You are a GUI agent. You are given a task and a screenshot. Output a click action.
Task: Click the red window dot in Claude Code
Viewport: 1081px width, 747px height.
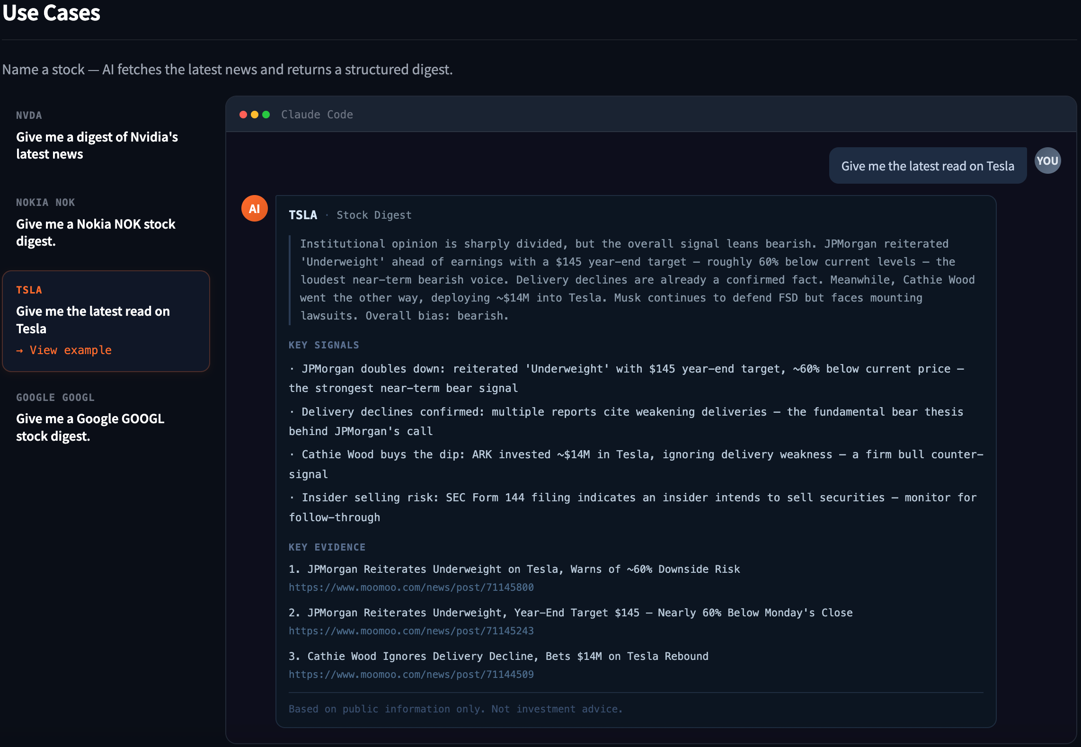[x=243, y=115]
